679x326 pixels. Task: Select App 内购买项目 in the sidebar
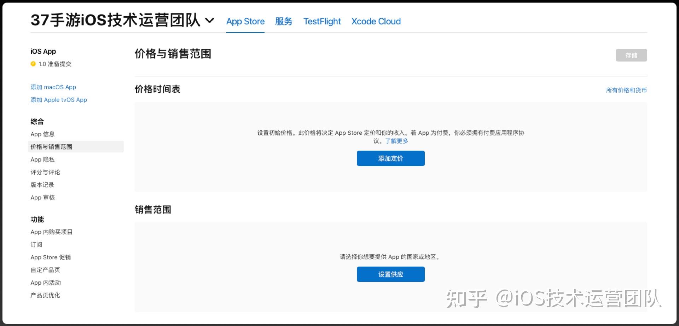[x=51, y=232]
